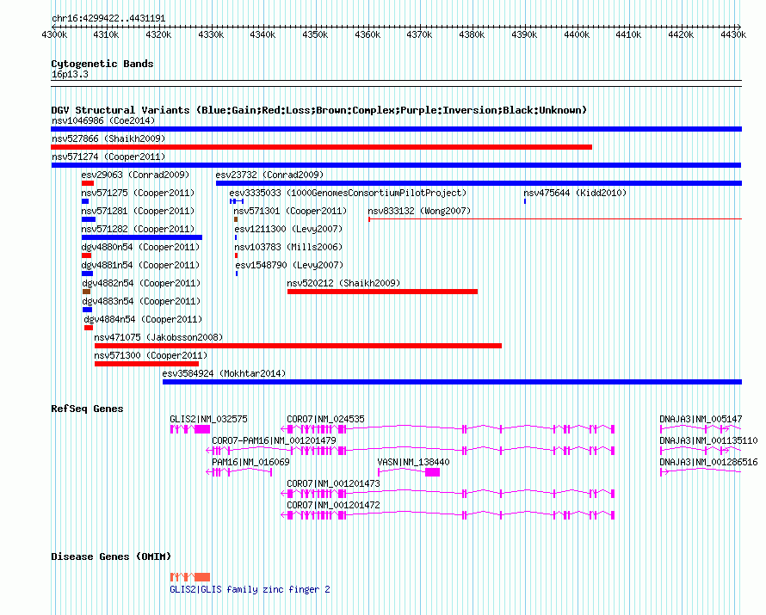Select nsv475644 (Kidd2010) variant label
766x615 pixels.
(575, 193)
